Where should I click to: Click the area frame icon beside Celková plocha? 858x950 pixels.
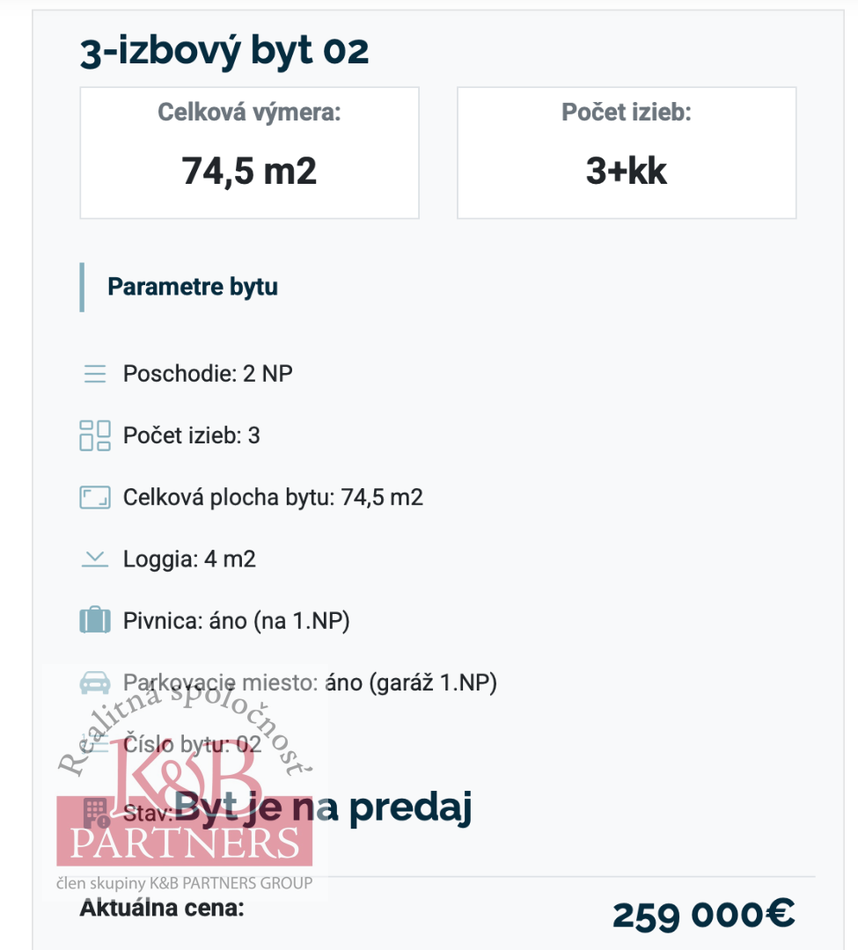point(94,497)
